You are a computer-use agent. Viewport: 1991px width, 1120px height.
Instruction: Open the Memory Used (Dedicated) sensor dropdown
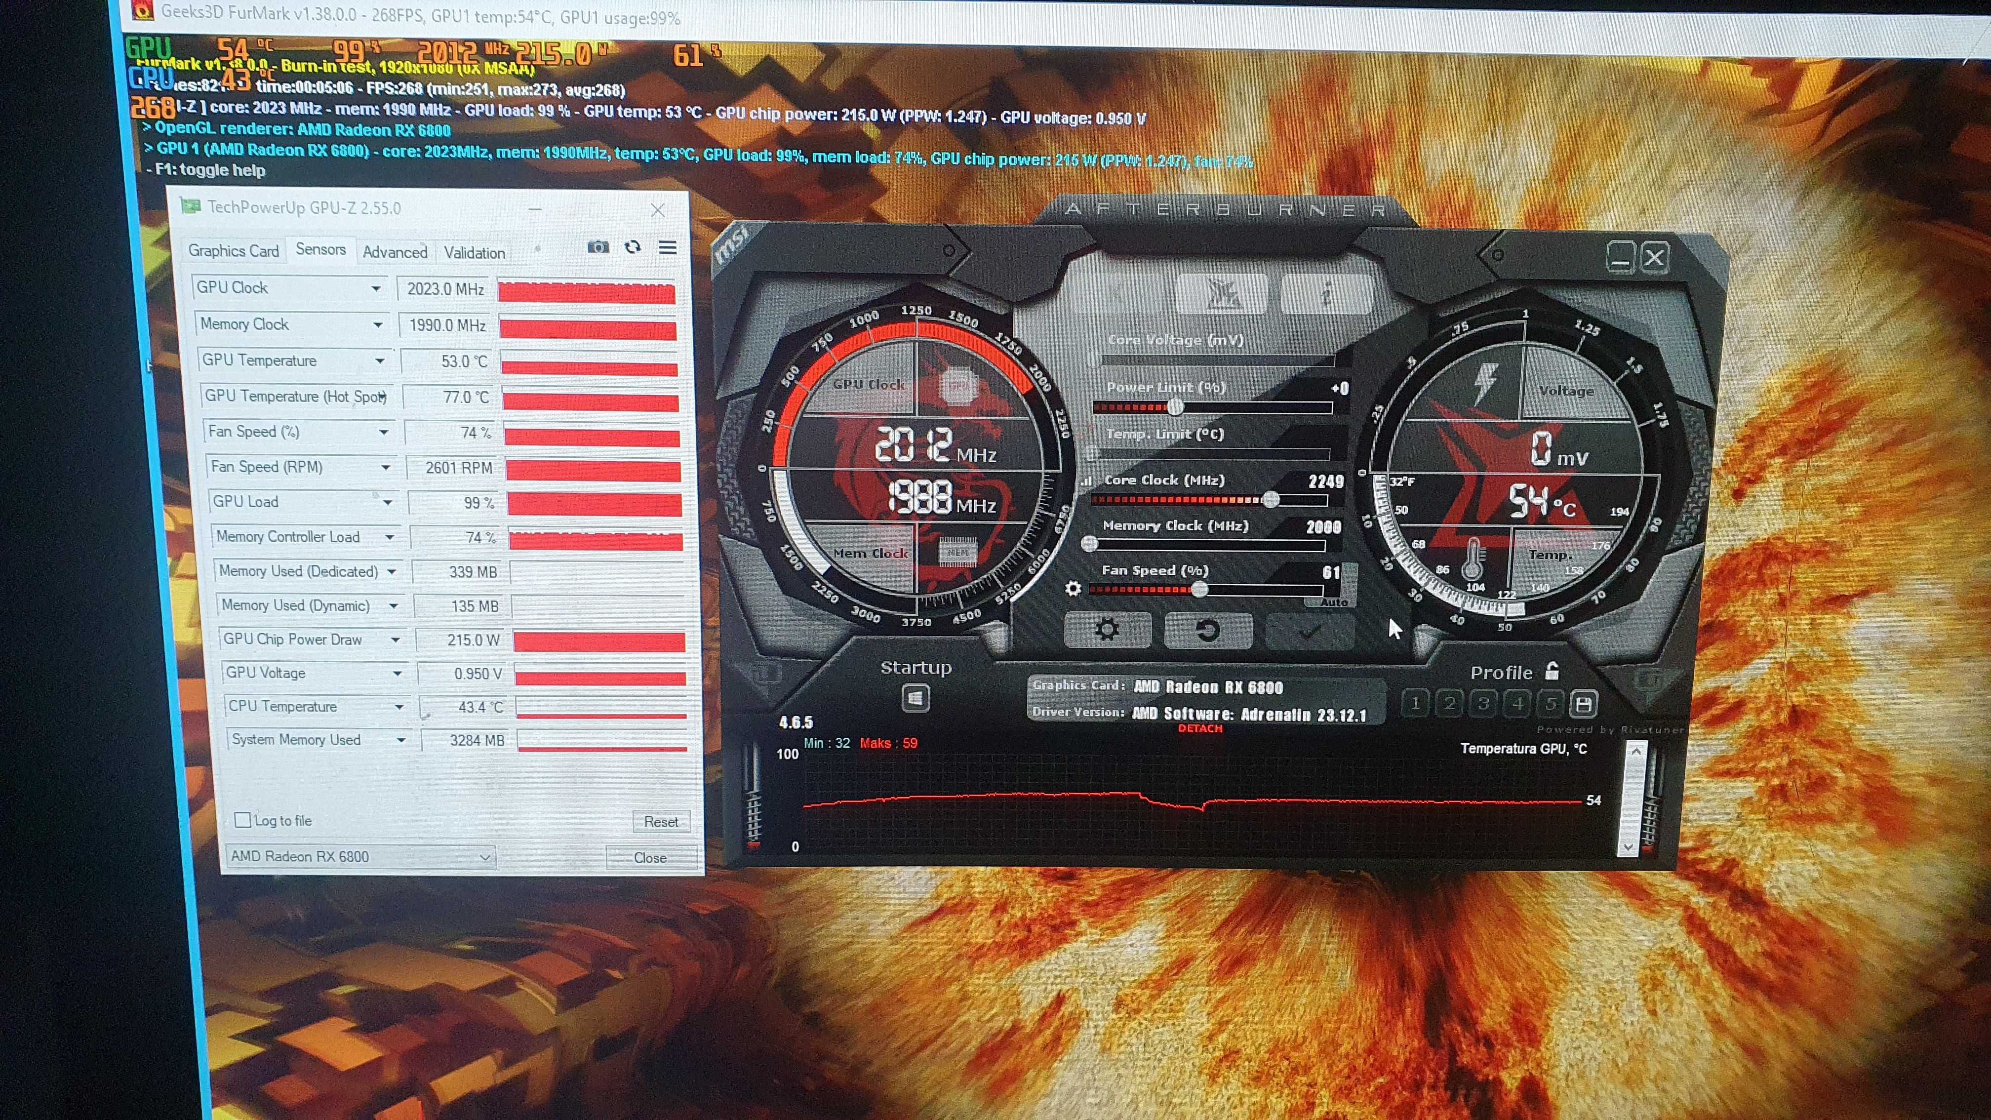(391, 572)
